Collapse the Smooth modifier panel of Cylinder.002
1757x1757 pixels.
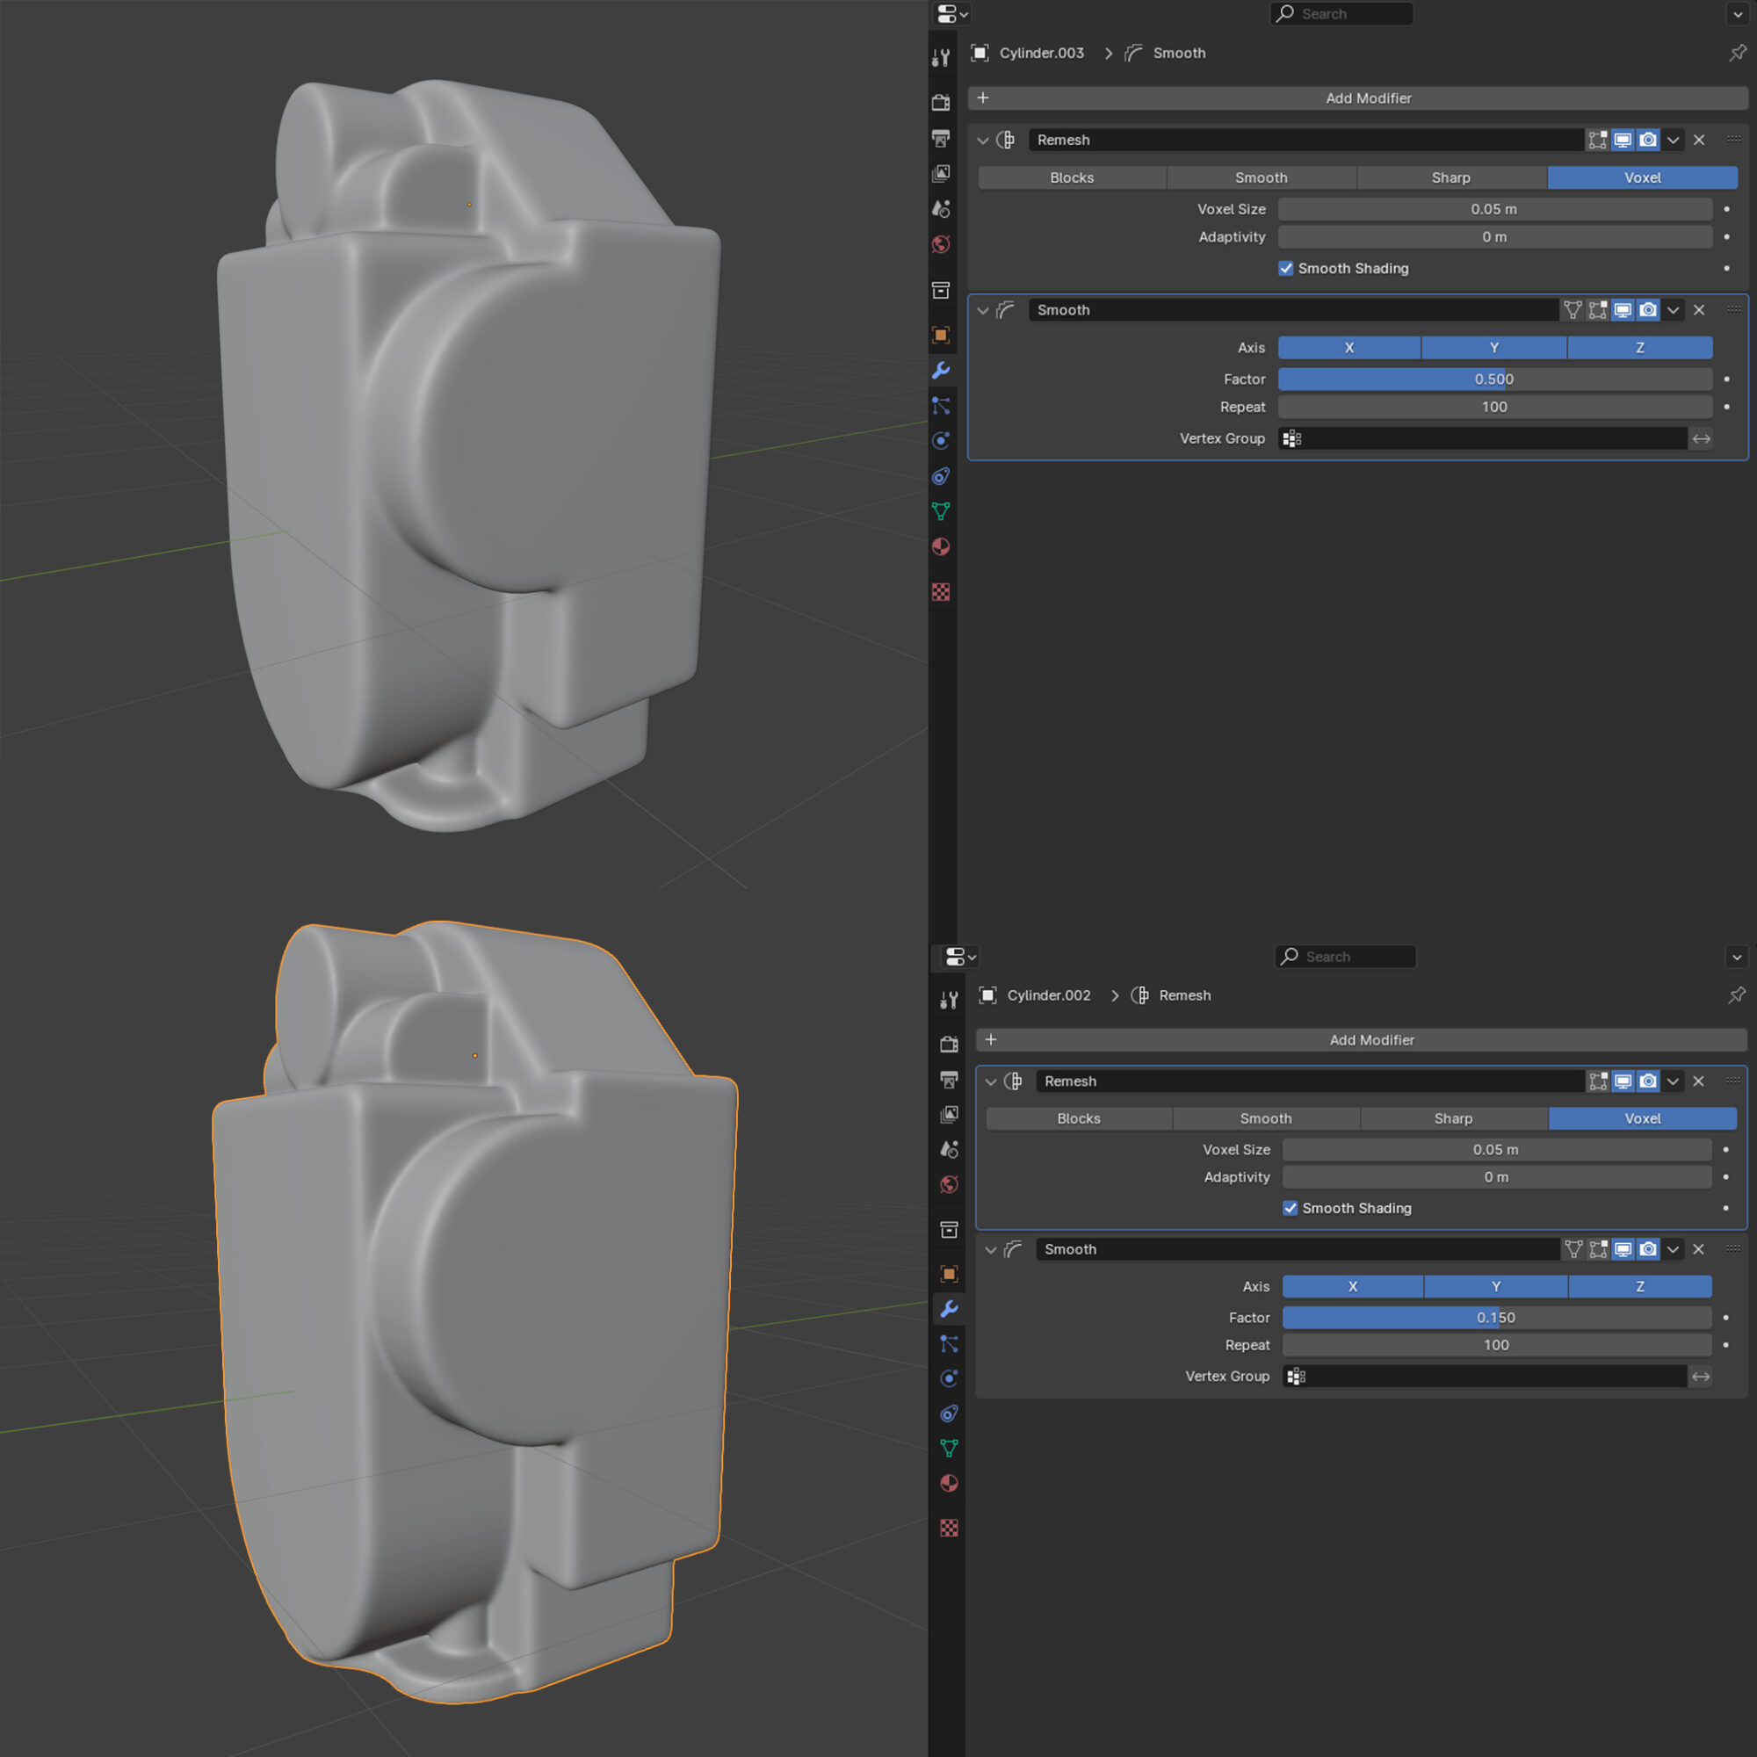[x=990, y=1249]
